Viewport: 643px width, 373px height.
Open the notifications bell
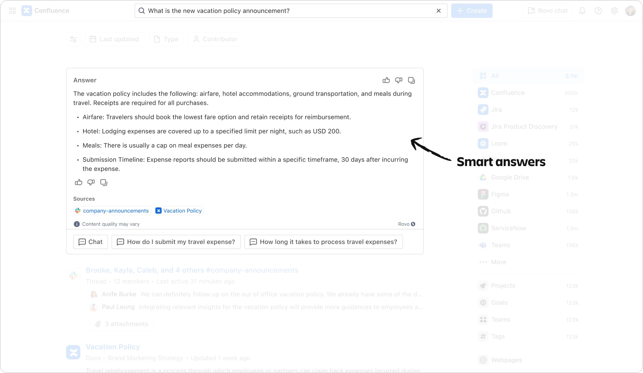click(582, 11)
